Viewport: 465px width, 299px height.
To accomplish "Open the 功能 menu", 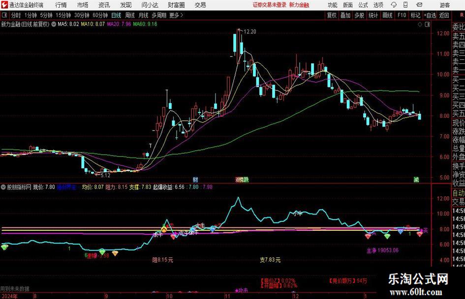I will pyautogui.click(x=333, y=5).
